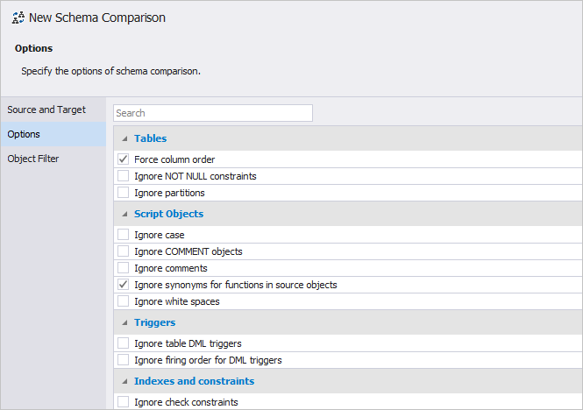Image resolution: width=583 pixels, height=410 pixels.
Task: Enable Ignore NOT NULL constraints checkbox
Action: 123,176
